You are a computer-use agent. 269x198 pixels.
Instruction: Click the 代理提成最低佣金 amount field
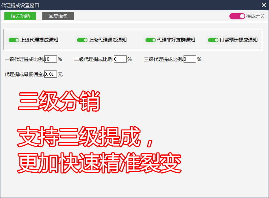(x=50, y=74)
